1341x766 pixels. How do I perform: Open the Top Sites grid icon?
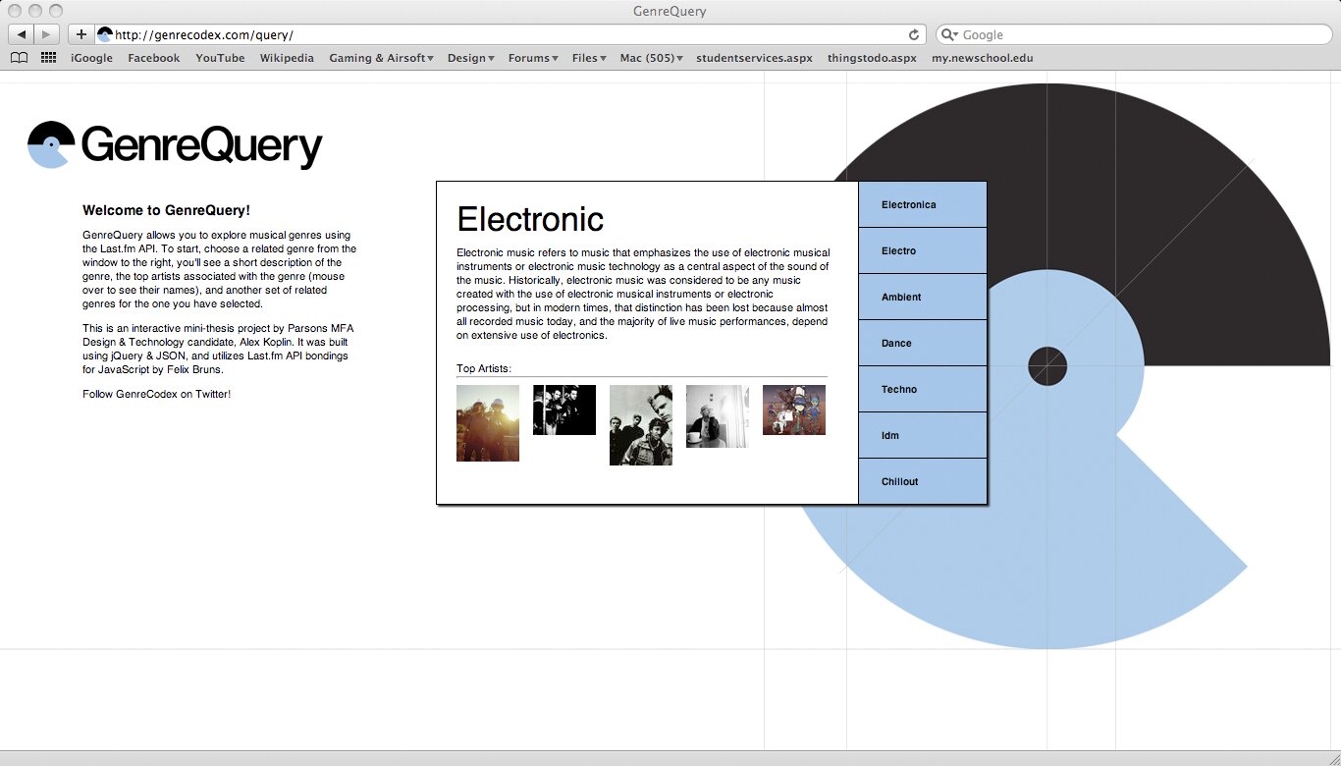[48, 58]
